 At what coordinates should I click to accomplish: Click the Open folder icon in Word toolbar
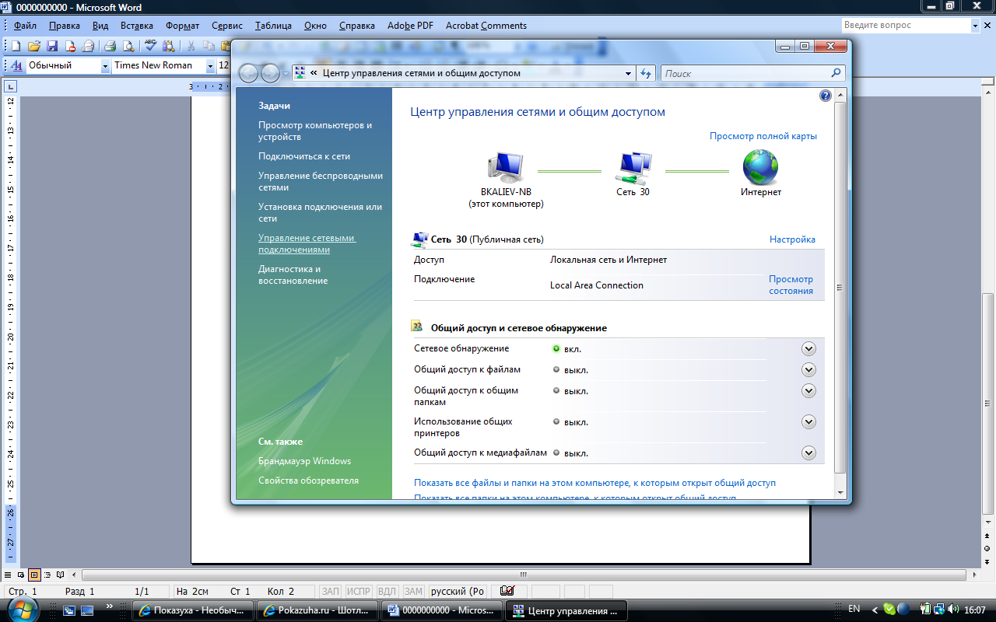click(x=34, y=46)
